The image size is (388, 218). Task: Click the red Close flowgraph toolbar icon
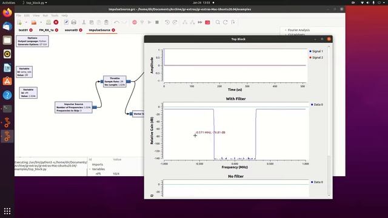point(56,22)
